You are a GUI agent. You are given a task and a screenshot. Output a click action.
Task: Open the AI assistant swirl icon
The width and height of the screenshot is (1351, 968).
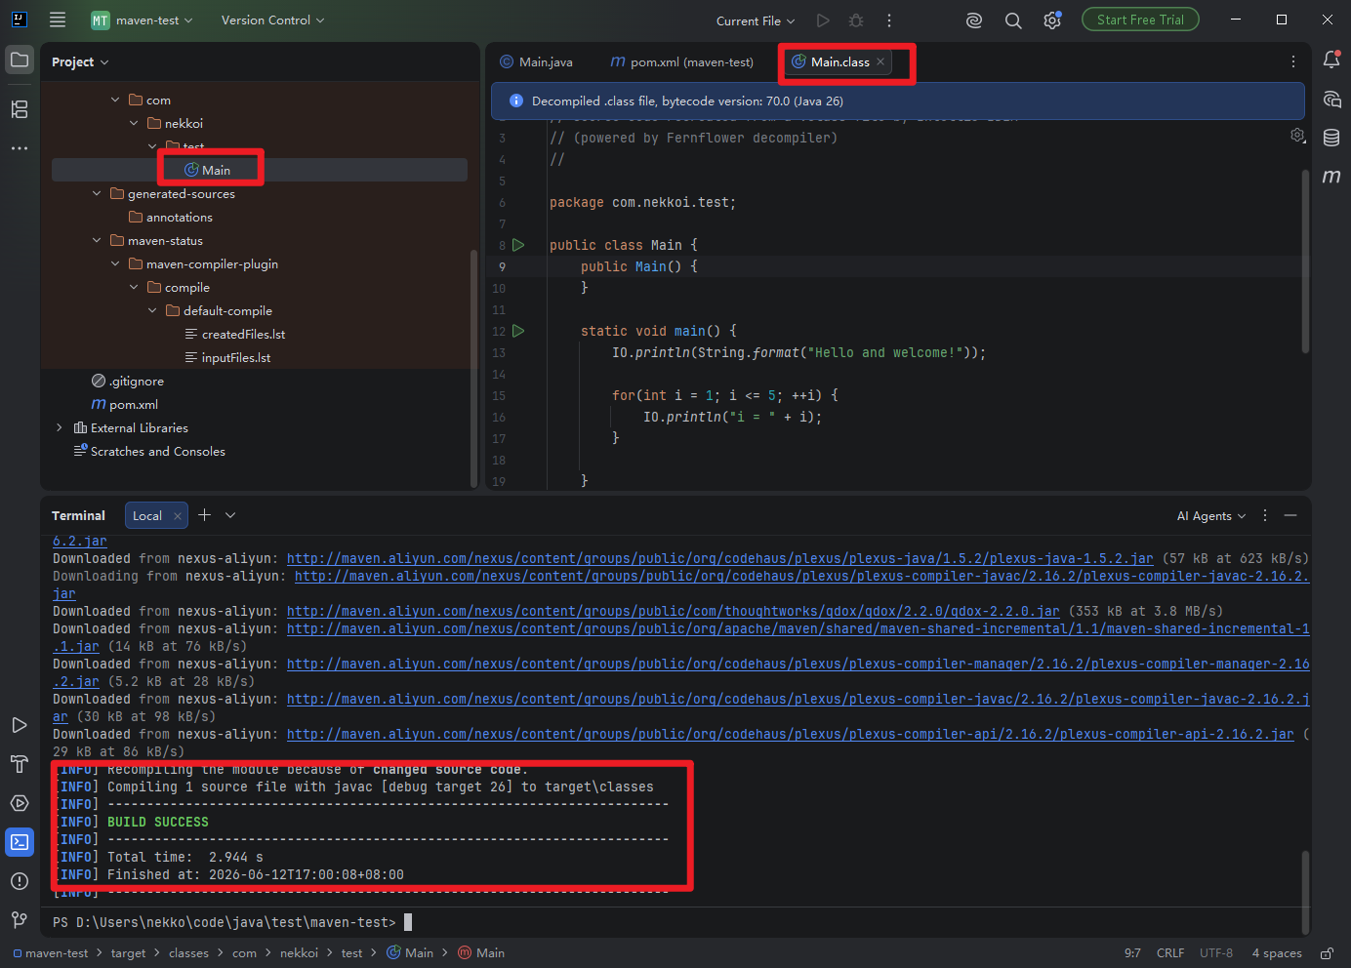(974, 20)
